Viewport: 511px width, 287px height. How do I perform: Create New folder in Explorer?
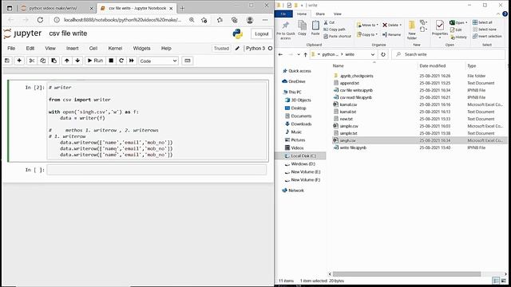click(x=412, y=30)
